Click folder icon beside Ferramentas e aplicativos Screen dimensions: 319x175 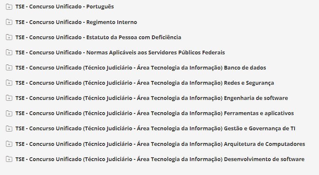click(x=9, y=113)
